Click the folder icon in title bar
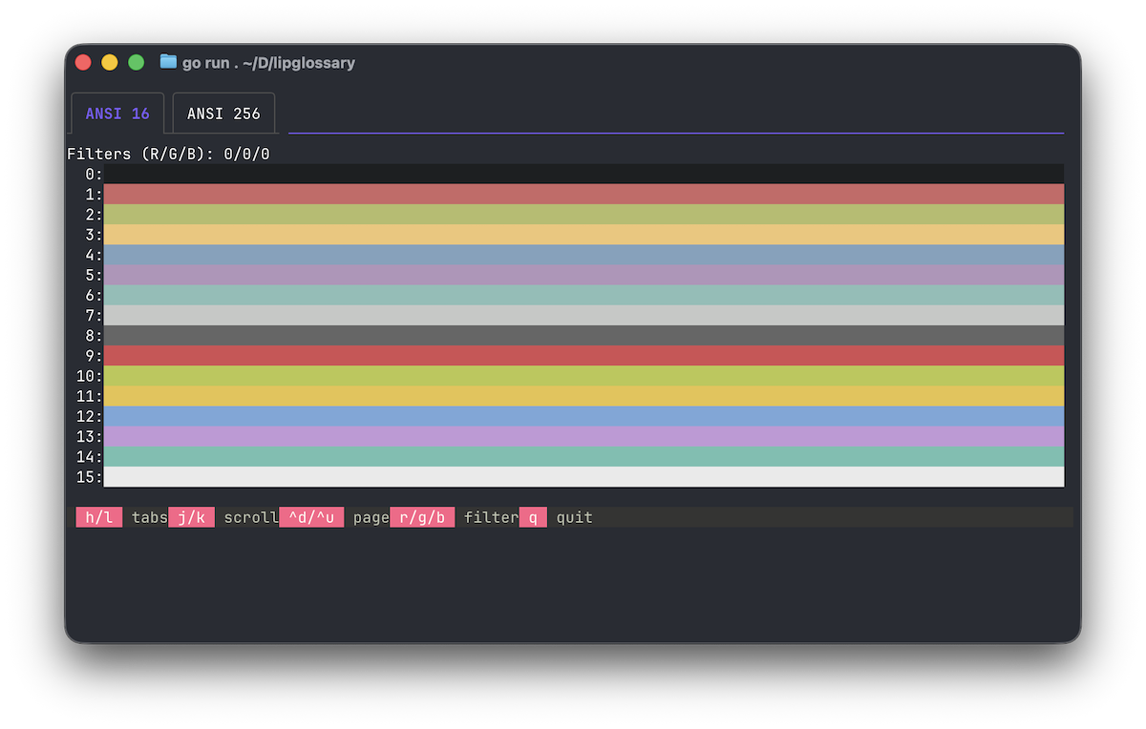The height and width of the screenshot is (729, 1146). tap(169, 62)
